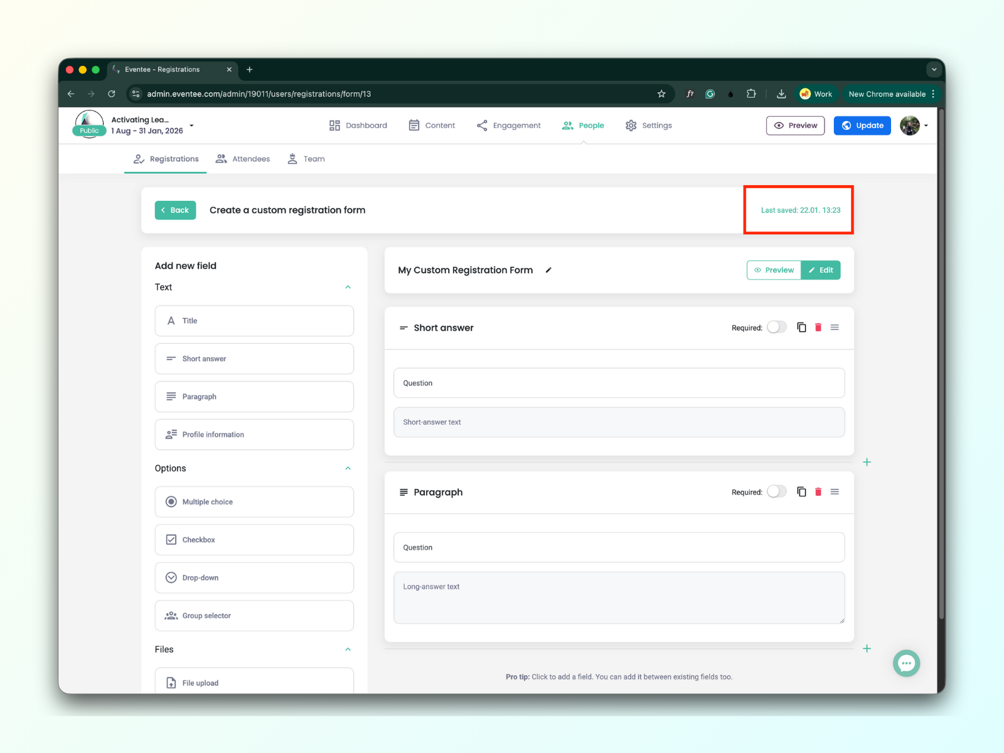This screenshot has height=753, width=1004.
Task: Close the Eventee Registrations tab
Action: pyautogui.click(x=229, y=70)
